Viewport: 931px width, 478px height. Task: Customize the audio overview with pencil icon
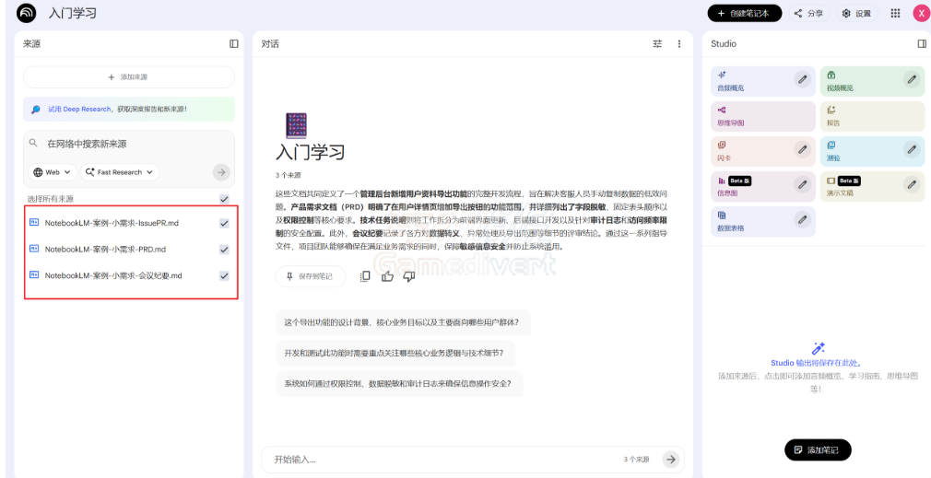[x=802, y=78]
